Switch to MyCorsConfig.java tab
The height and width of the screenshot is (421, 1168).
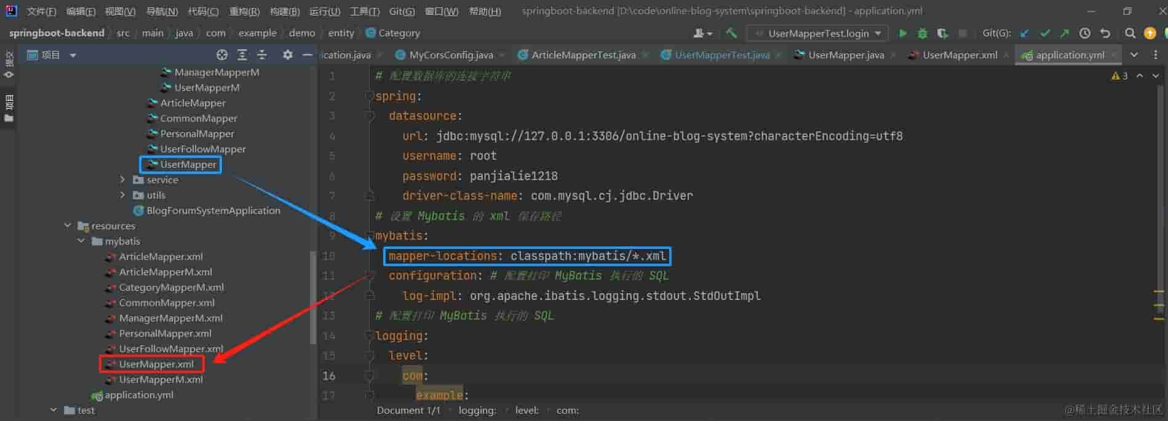(x=451, y=55)
